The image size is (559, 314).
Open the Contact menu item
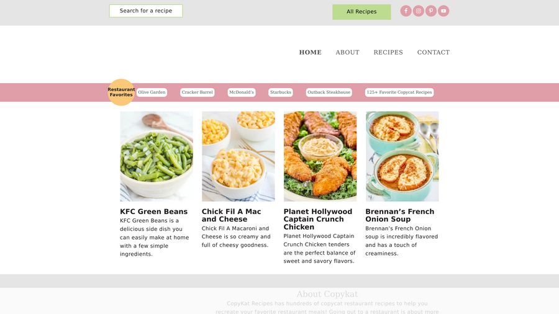coord(433,52)
